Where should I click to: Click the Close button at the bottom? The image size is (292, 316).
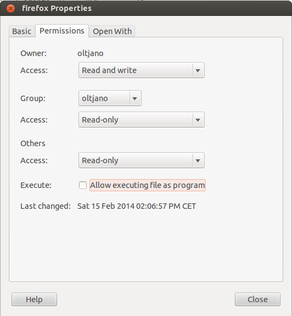[257, 300]
